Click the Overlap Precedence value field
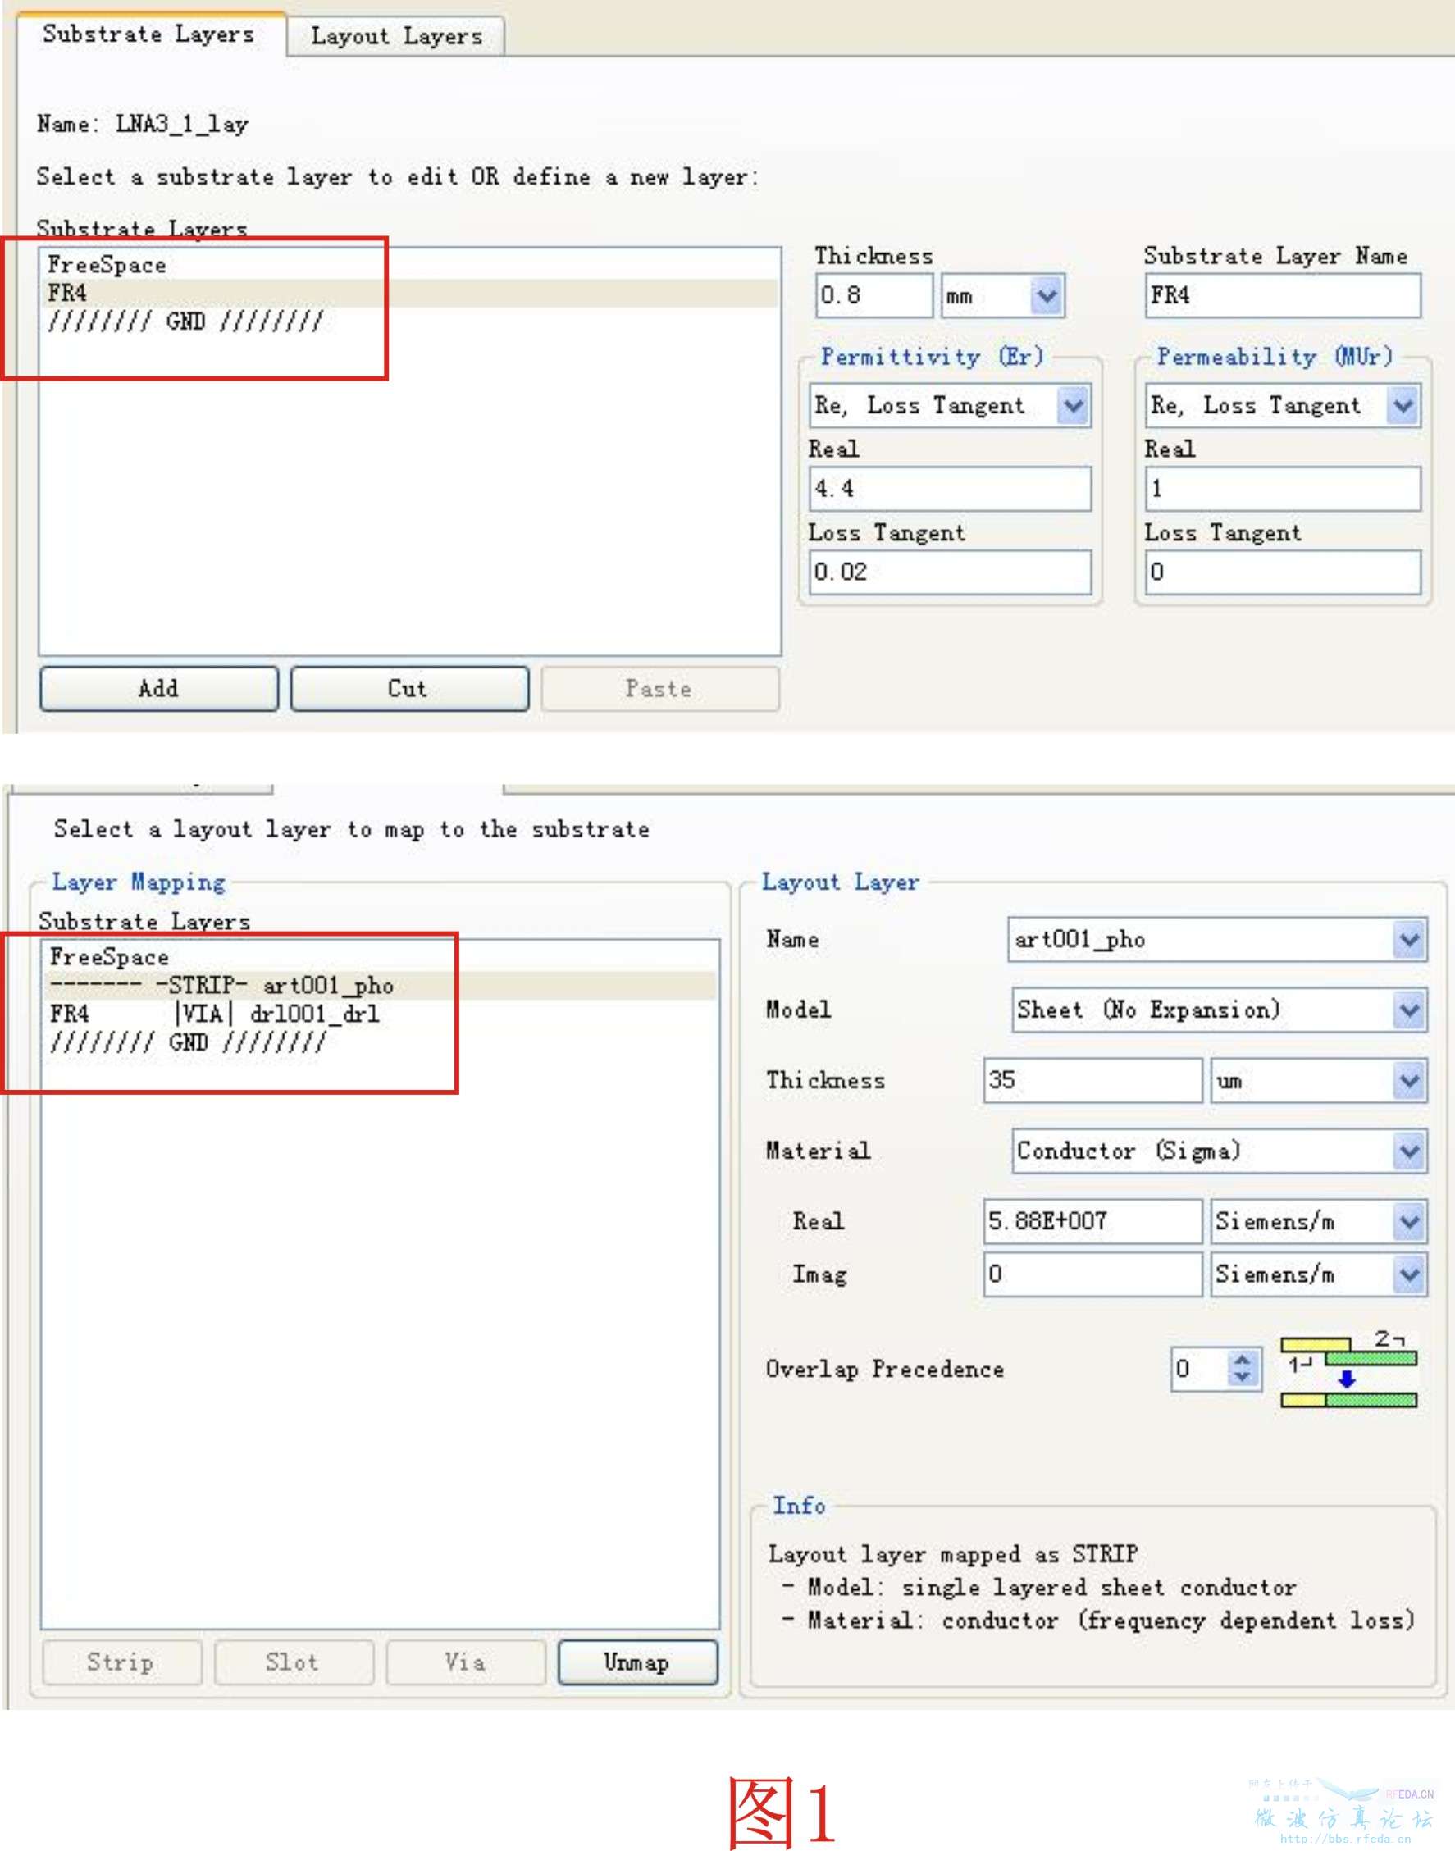 point(1199,1369)
